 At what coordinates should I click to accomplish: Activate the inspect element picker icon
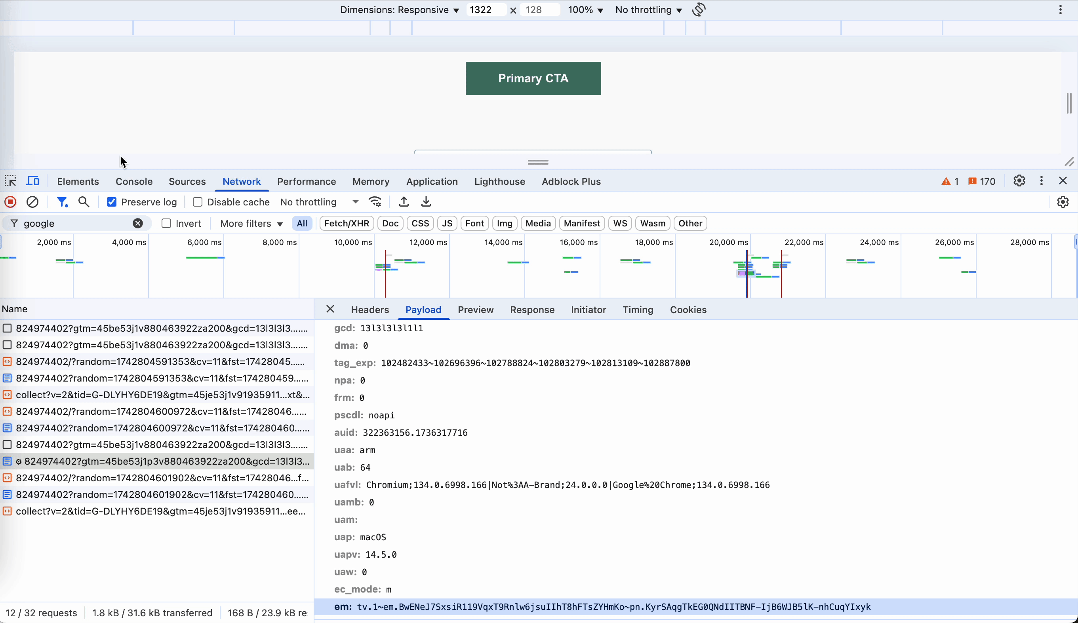click(x=10, y=181)
